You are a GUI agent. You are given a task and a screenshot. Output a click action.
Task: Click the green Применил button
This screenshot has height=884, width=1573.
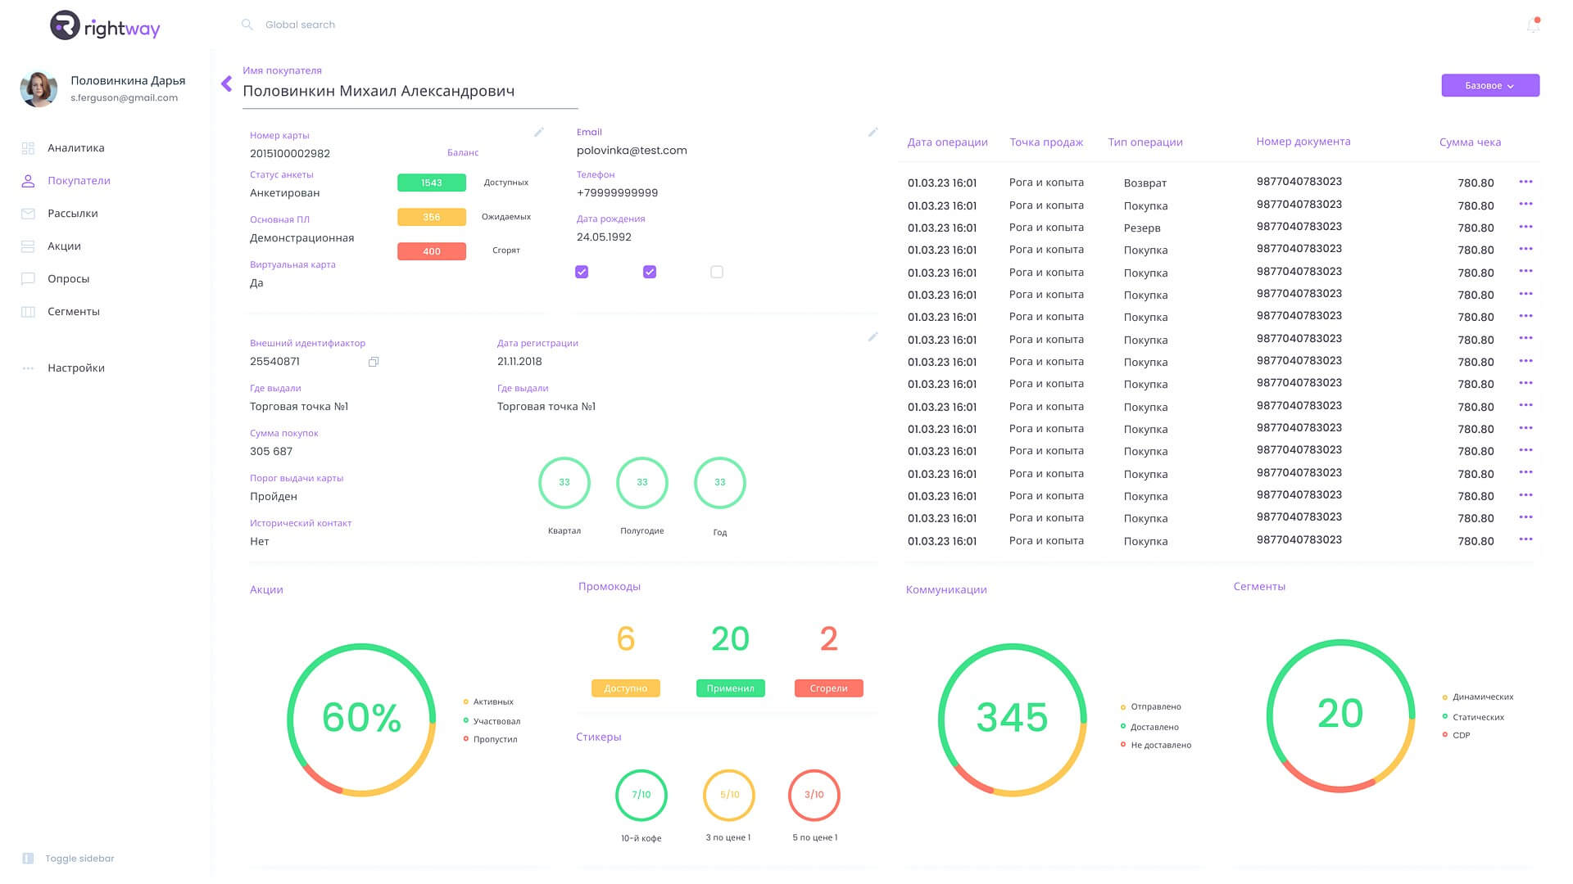click(730, 688)
